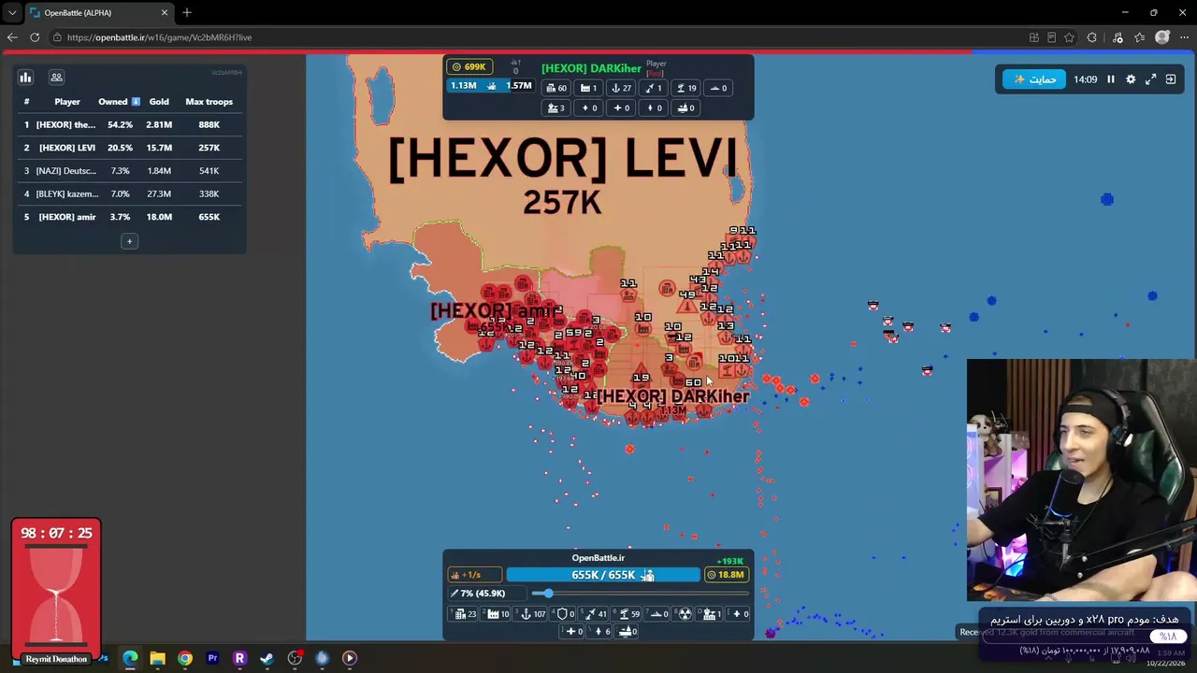Toggle fullscreen mode icon in game toolbar
This screenshot has height=673, width=1197.
coord(1151,79)
